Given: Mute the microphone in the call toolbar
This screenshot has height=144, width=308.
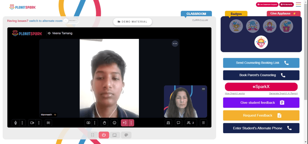Looking at the screenshot, I should pyautogui.click(x=15, y=123).
